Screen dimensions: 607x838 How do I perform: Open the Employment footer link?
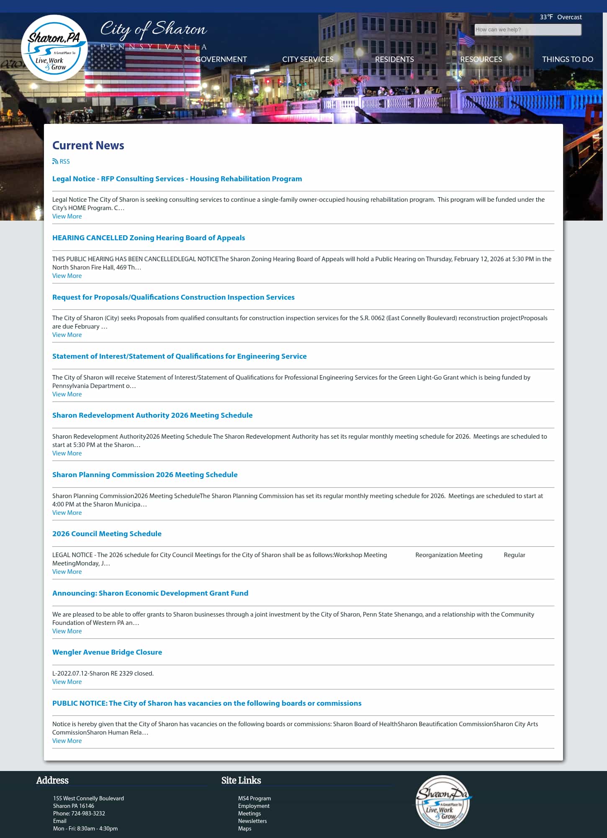point(254,806)
